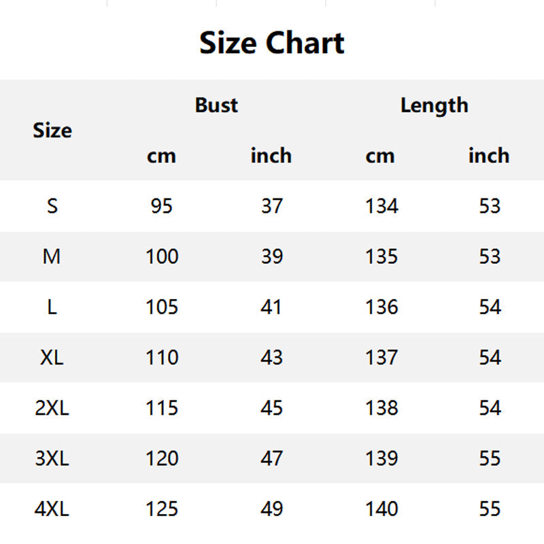Select the Size column header
544x544 pixels.
pos(52,130)
